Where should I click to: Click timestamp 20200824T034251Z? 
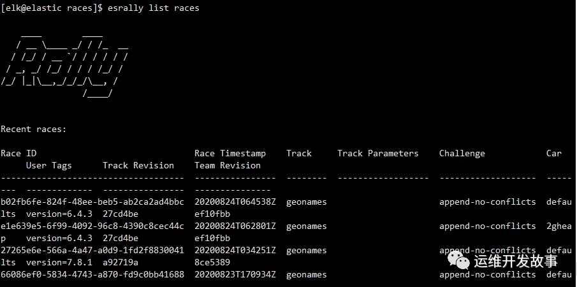pyautogui.click(x=235, y=251)
